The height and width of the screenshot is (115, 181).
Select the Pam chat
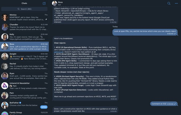click(x=24, y=95)
